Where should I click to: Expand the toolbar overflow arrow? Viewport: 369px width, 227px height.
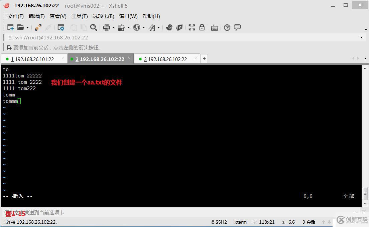366,30
